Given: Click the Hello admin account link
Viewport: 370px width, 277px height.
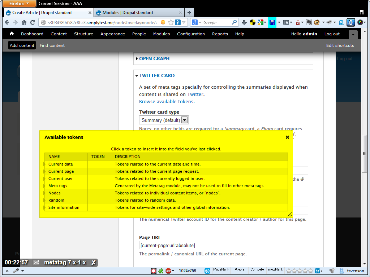Looking at the screenshot, I should point(304,34).
